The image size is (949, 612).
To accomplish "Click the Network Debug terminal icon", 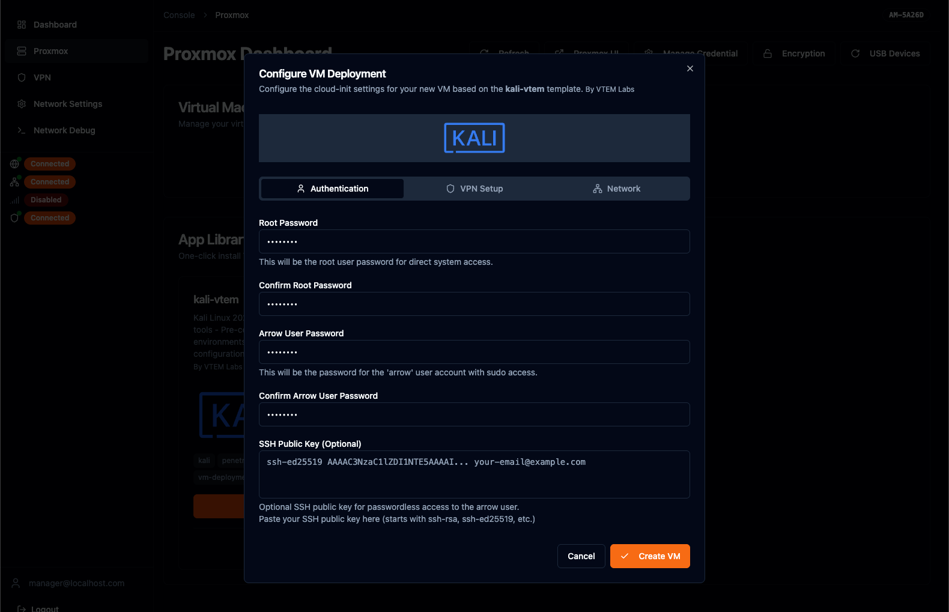I will point(22,130).
